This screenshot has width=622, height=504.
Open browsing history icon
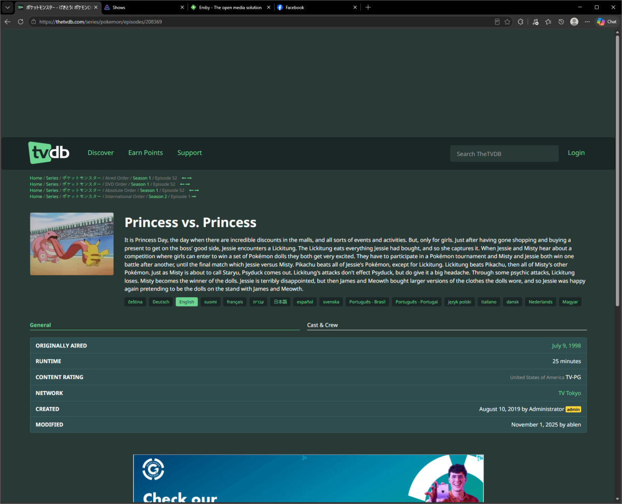(x=561, y=22)
